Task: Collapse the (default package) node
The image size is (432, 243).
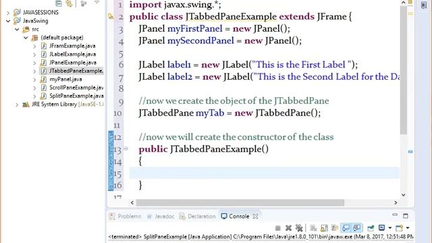Action: pos(26,38)
